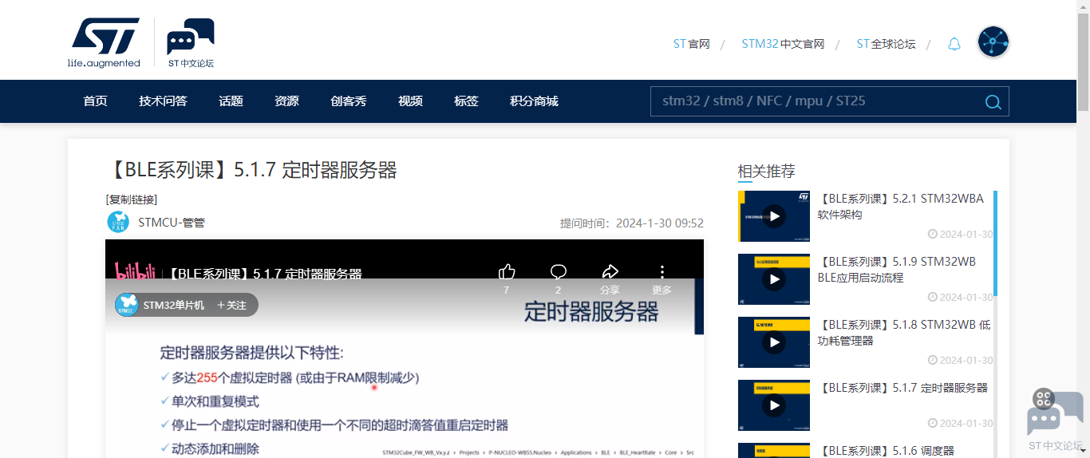Open the 话题 menu item
This screenshot has width=1090, height=458.
pyautogui.click(x=231, y=101)
